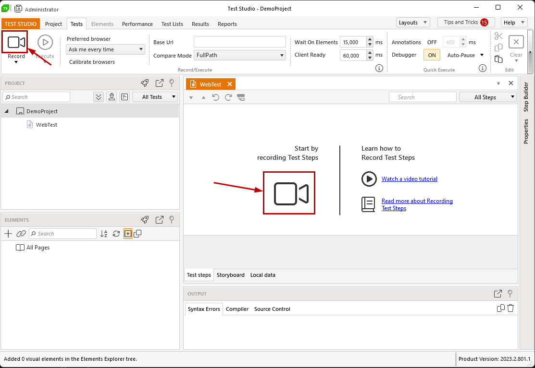Switch to the Storyboard tab
Viewport: 535px width, 368px height.
230,275
